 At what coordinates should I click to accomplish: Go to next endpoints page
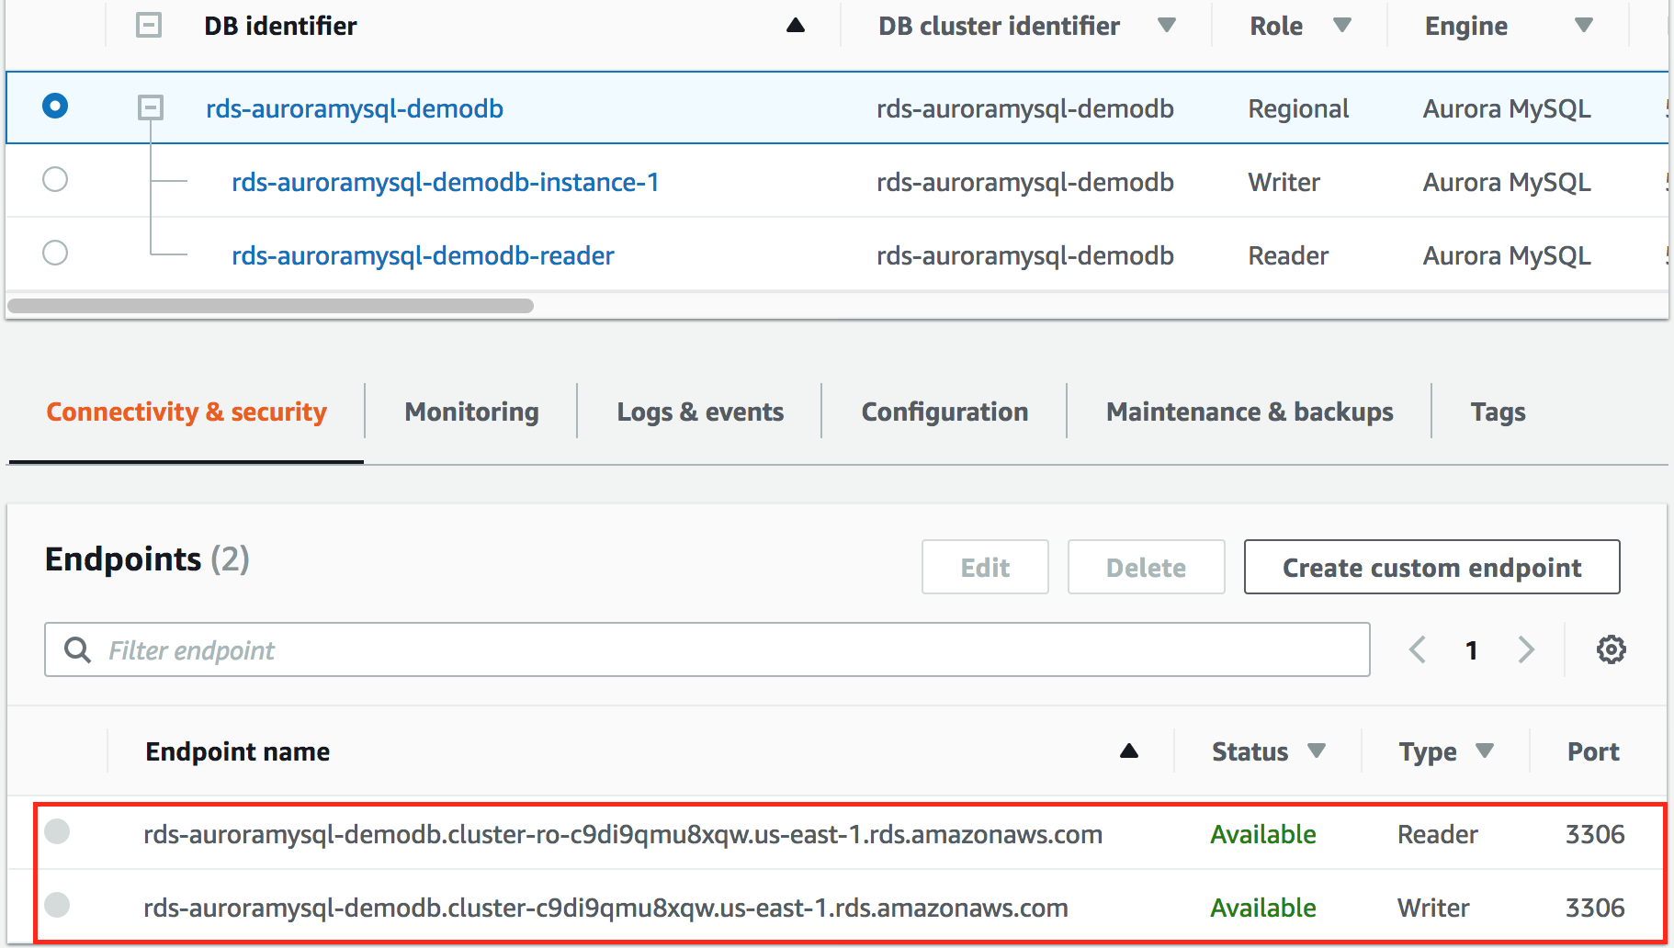pos(1526,649)
